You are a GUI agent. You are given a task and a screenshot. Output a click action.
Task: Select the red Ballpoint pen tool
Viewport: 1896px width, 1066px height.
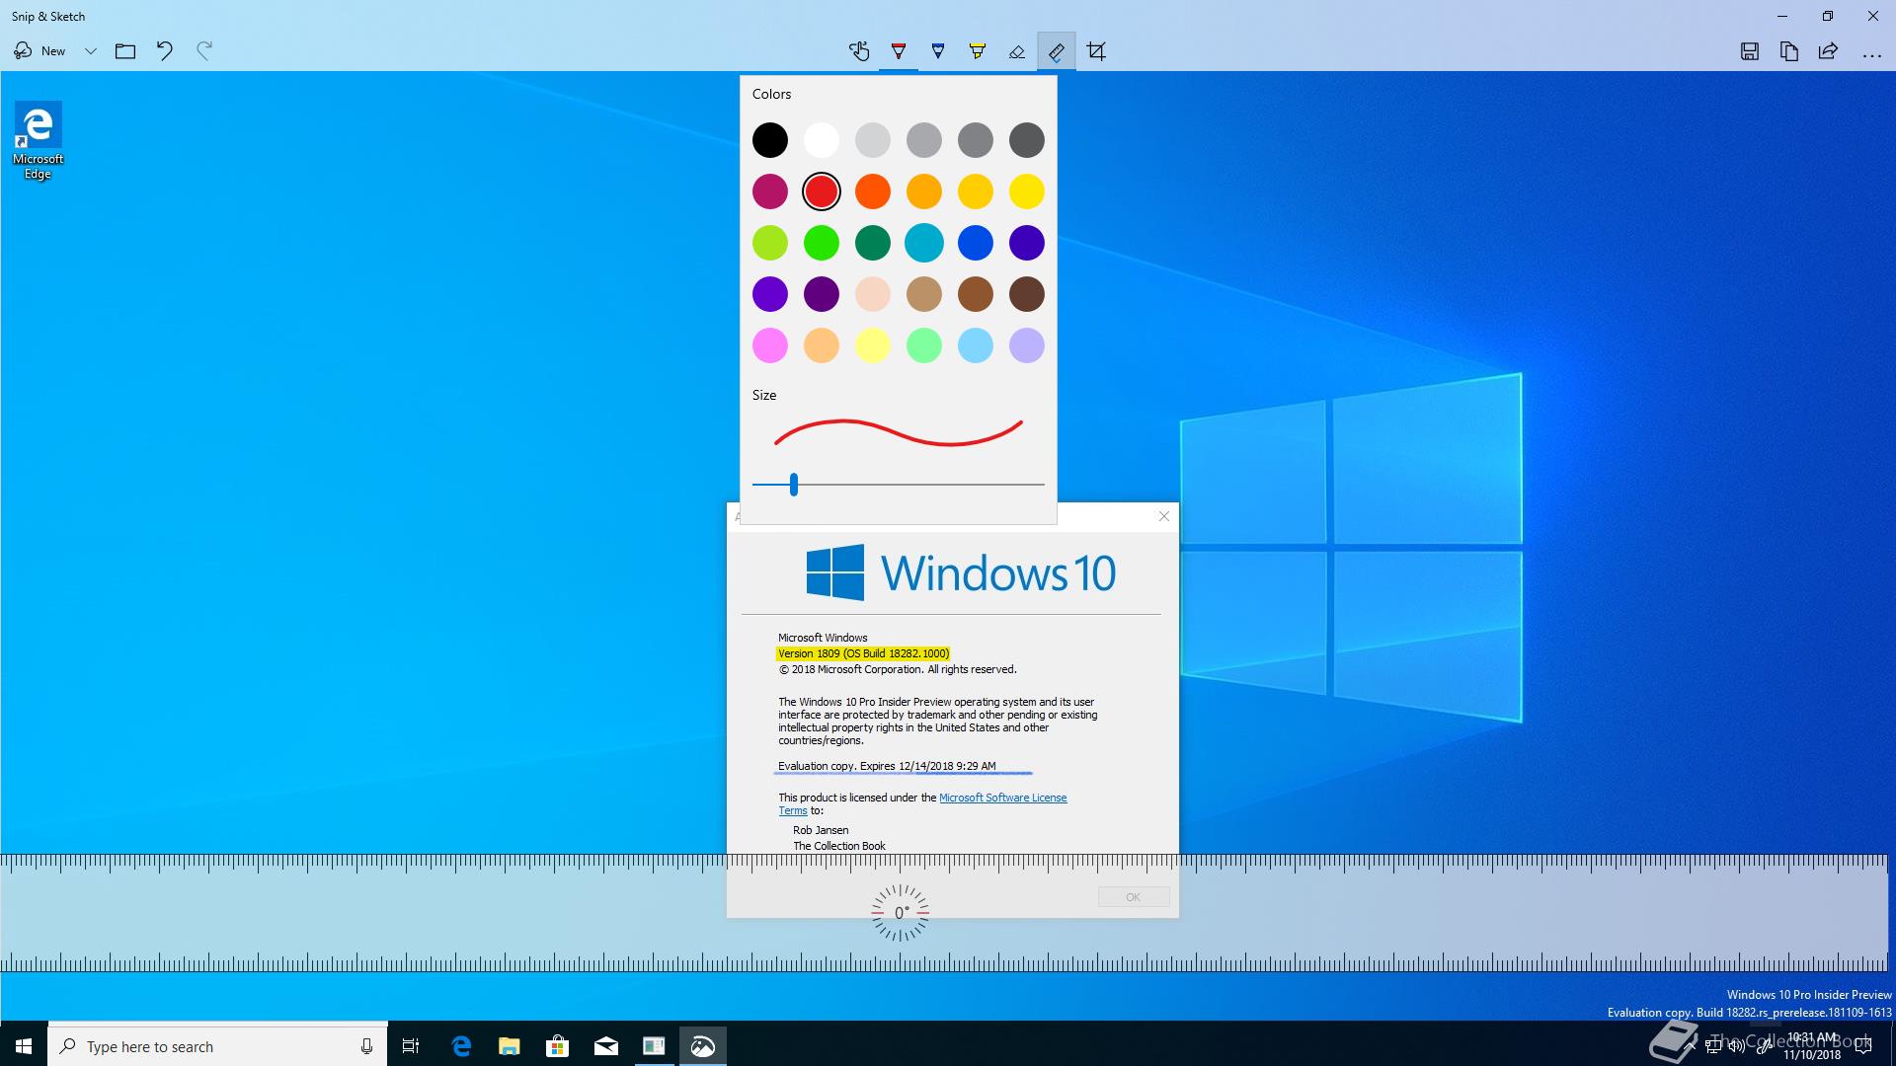click(899, 51)
